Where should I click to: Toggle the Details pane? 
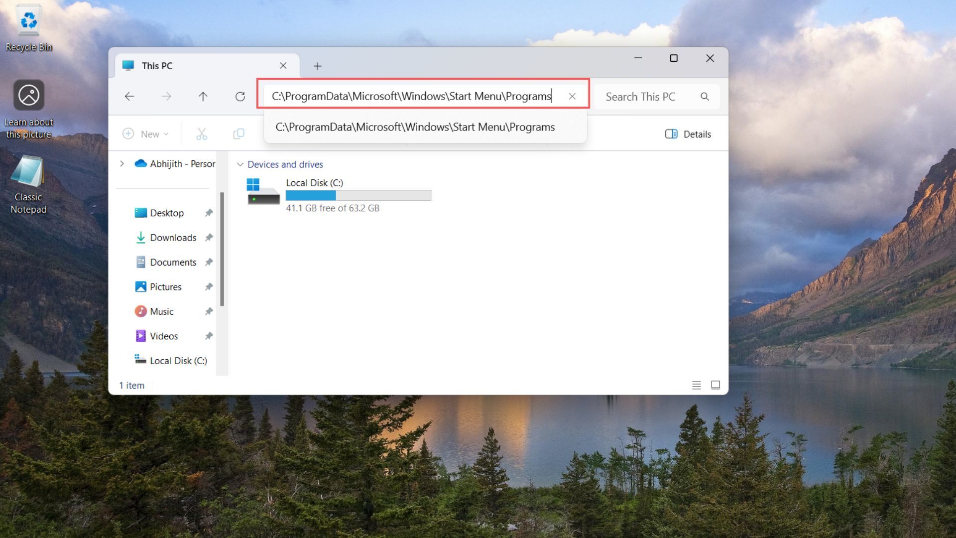[688, 134]
